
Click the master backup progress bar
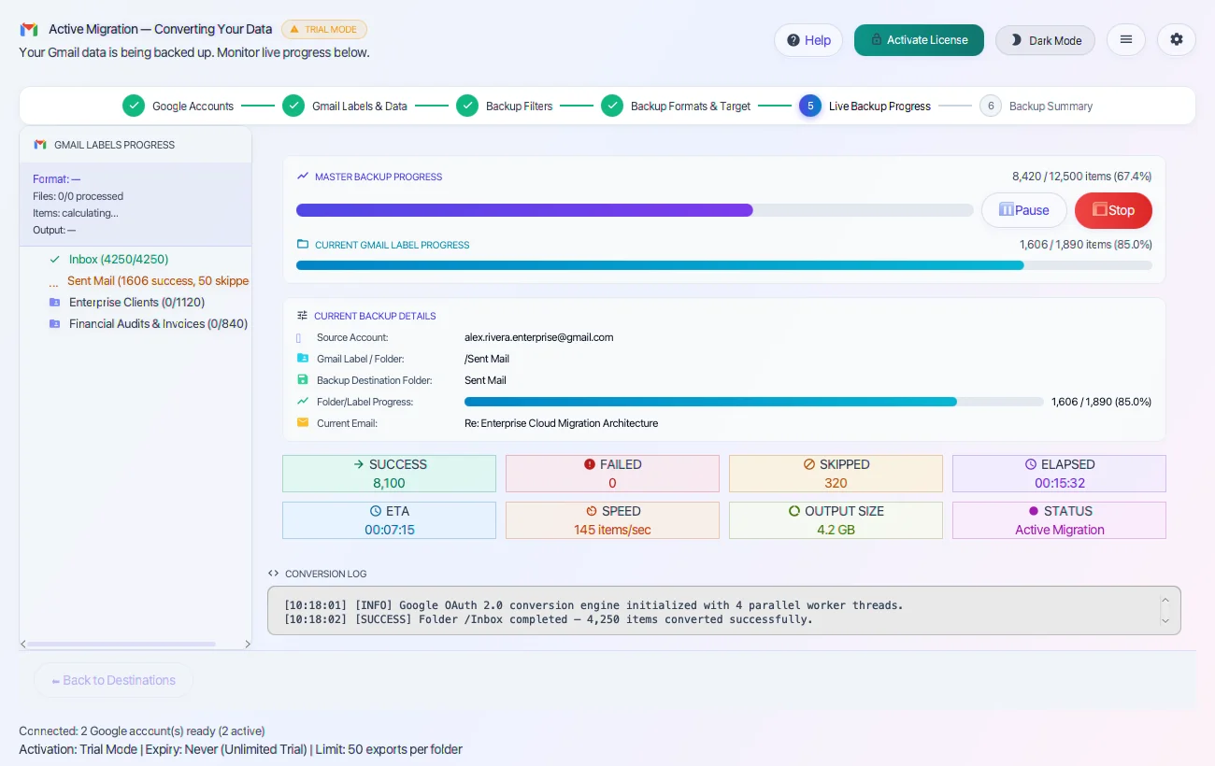[634, 210]
